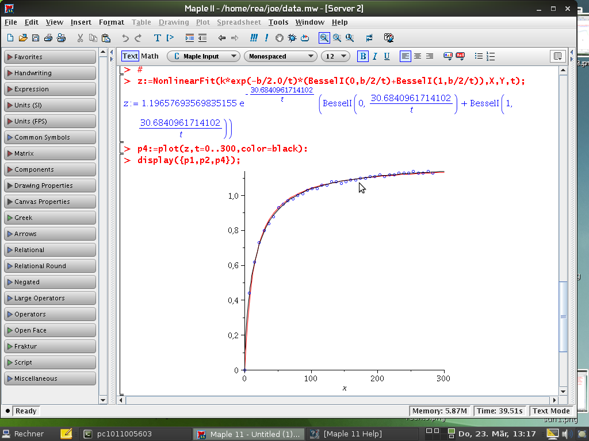Expand the Common Symbols palette
The width and height of the screenshot is (589, 441).
pyautogui.click(x=50, y=137)
